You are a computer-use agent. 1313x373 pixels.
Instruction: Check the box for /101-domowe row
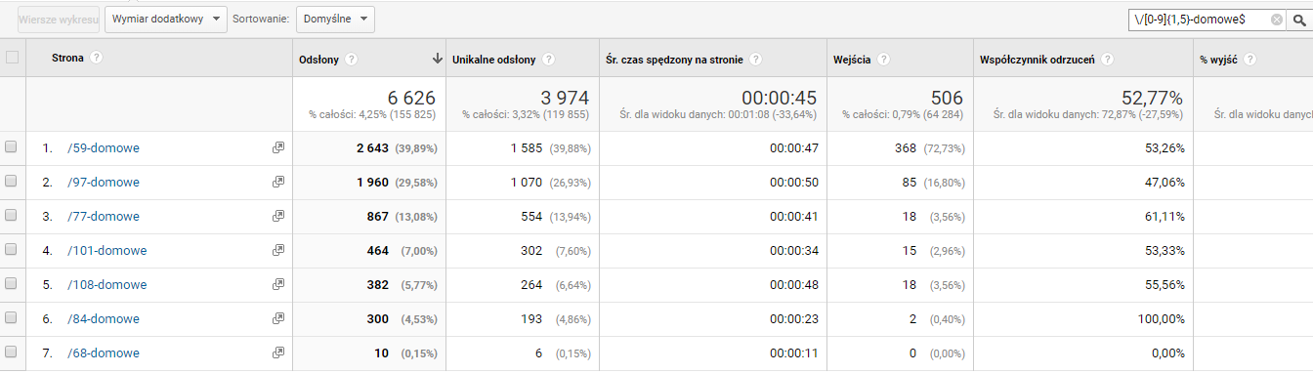[12, 250]
